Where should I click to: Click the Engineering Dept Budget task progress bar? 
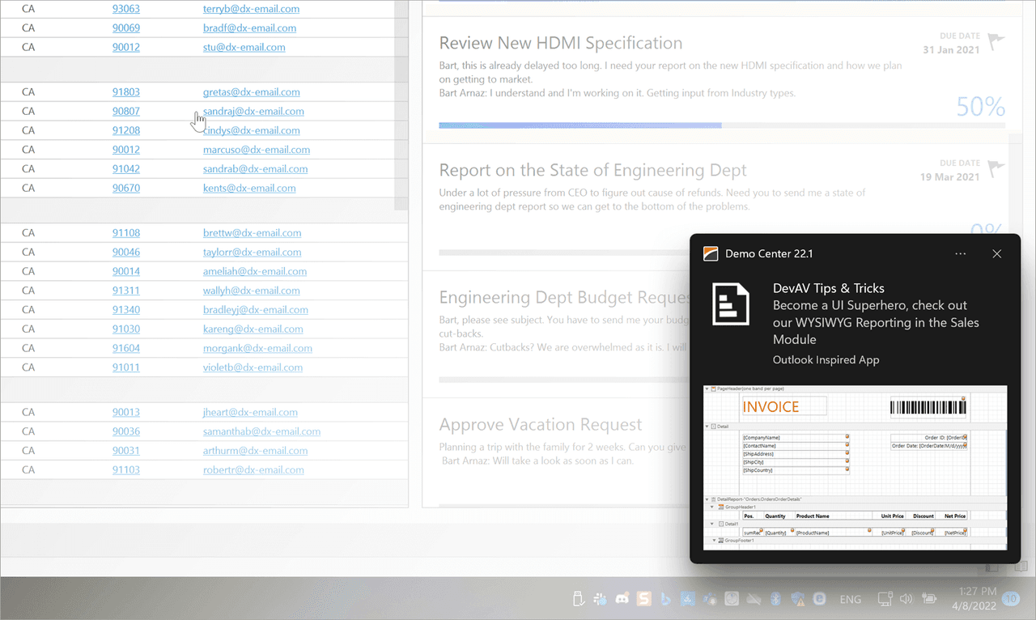564,379
